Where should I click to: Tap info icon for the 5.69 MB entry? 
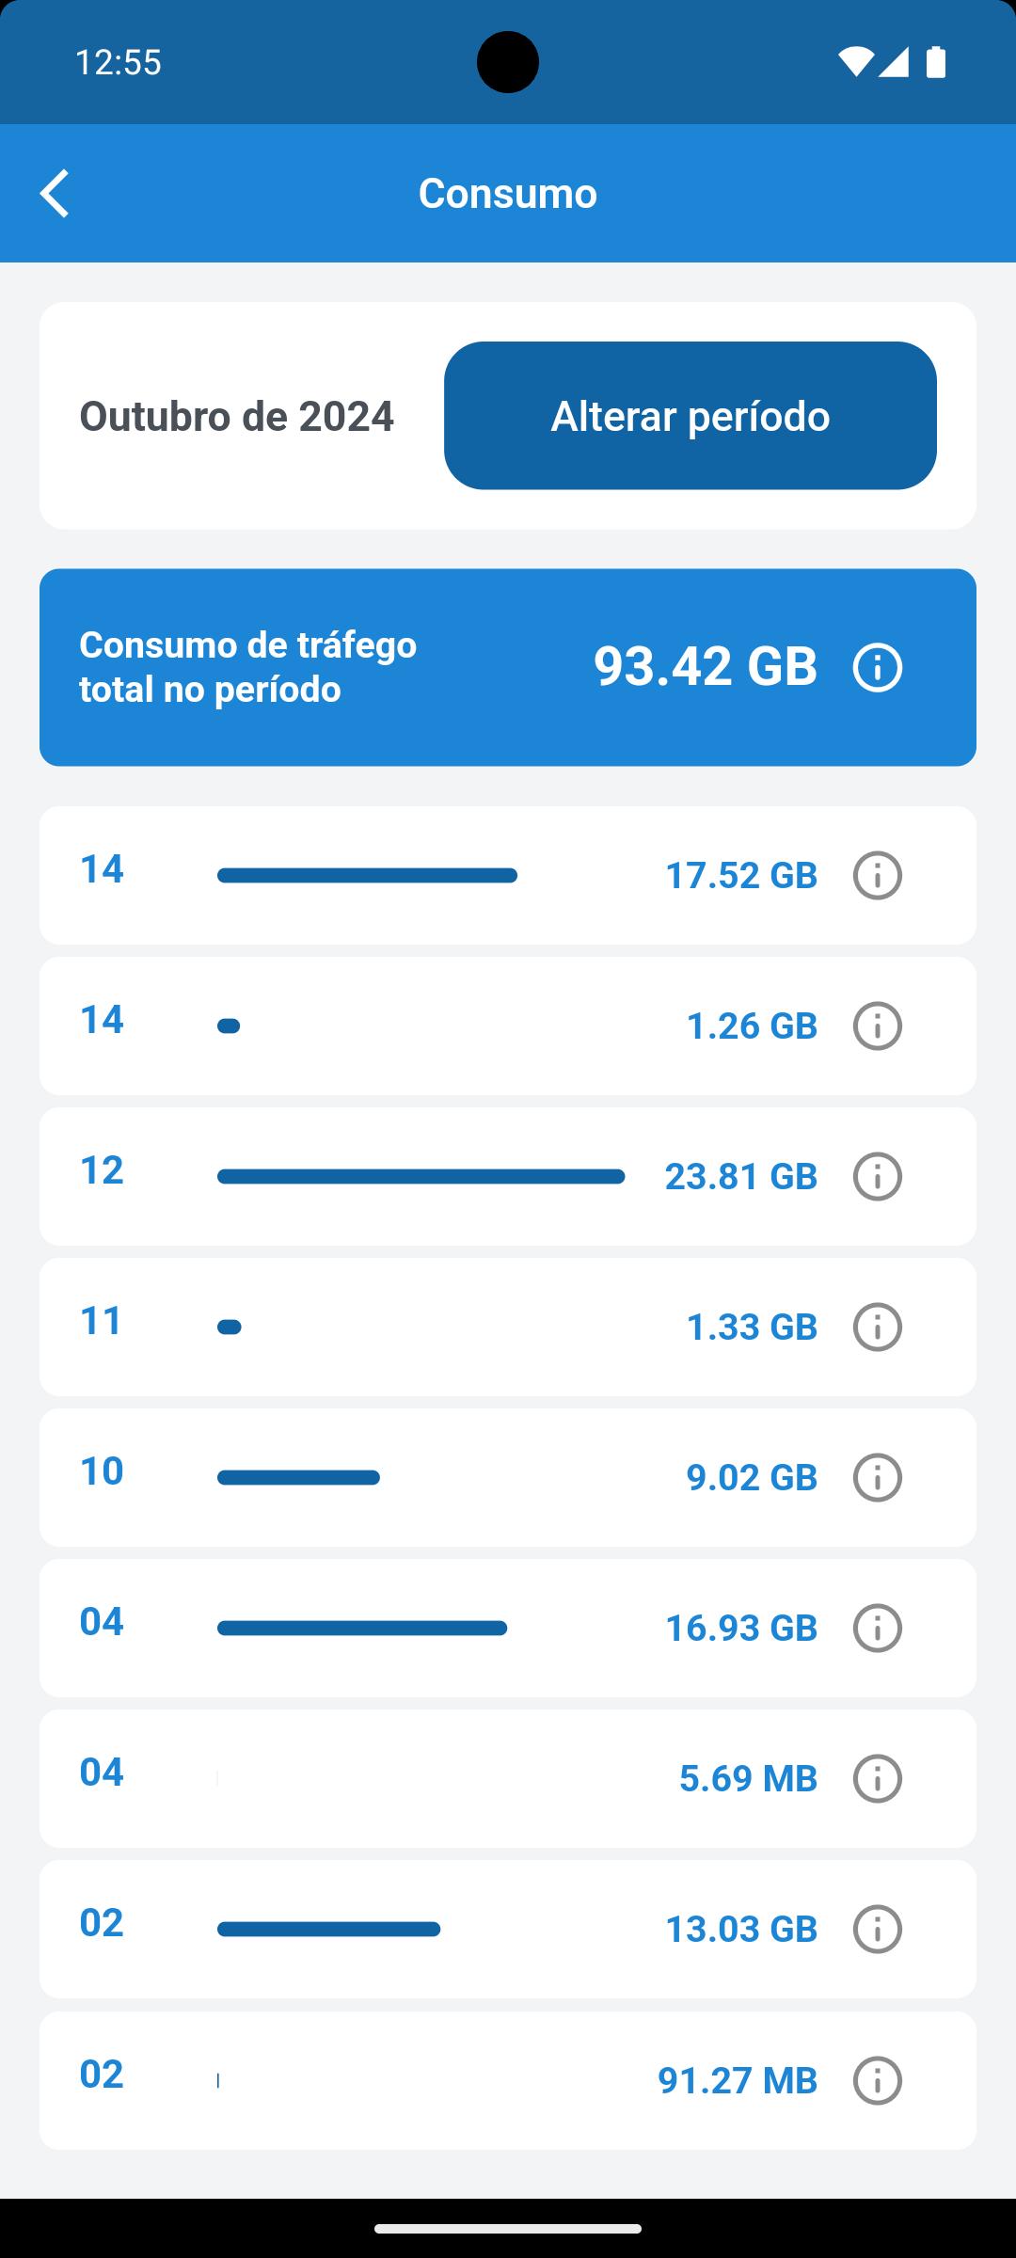coord(878,1778)
